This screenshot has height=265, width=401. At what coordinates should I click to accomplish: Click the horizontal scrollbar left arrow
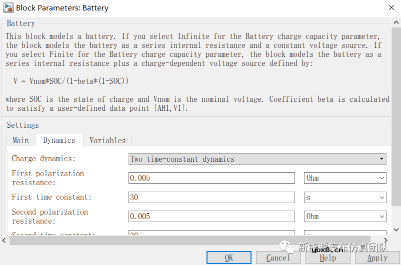[4, 240]
